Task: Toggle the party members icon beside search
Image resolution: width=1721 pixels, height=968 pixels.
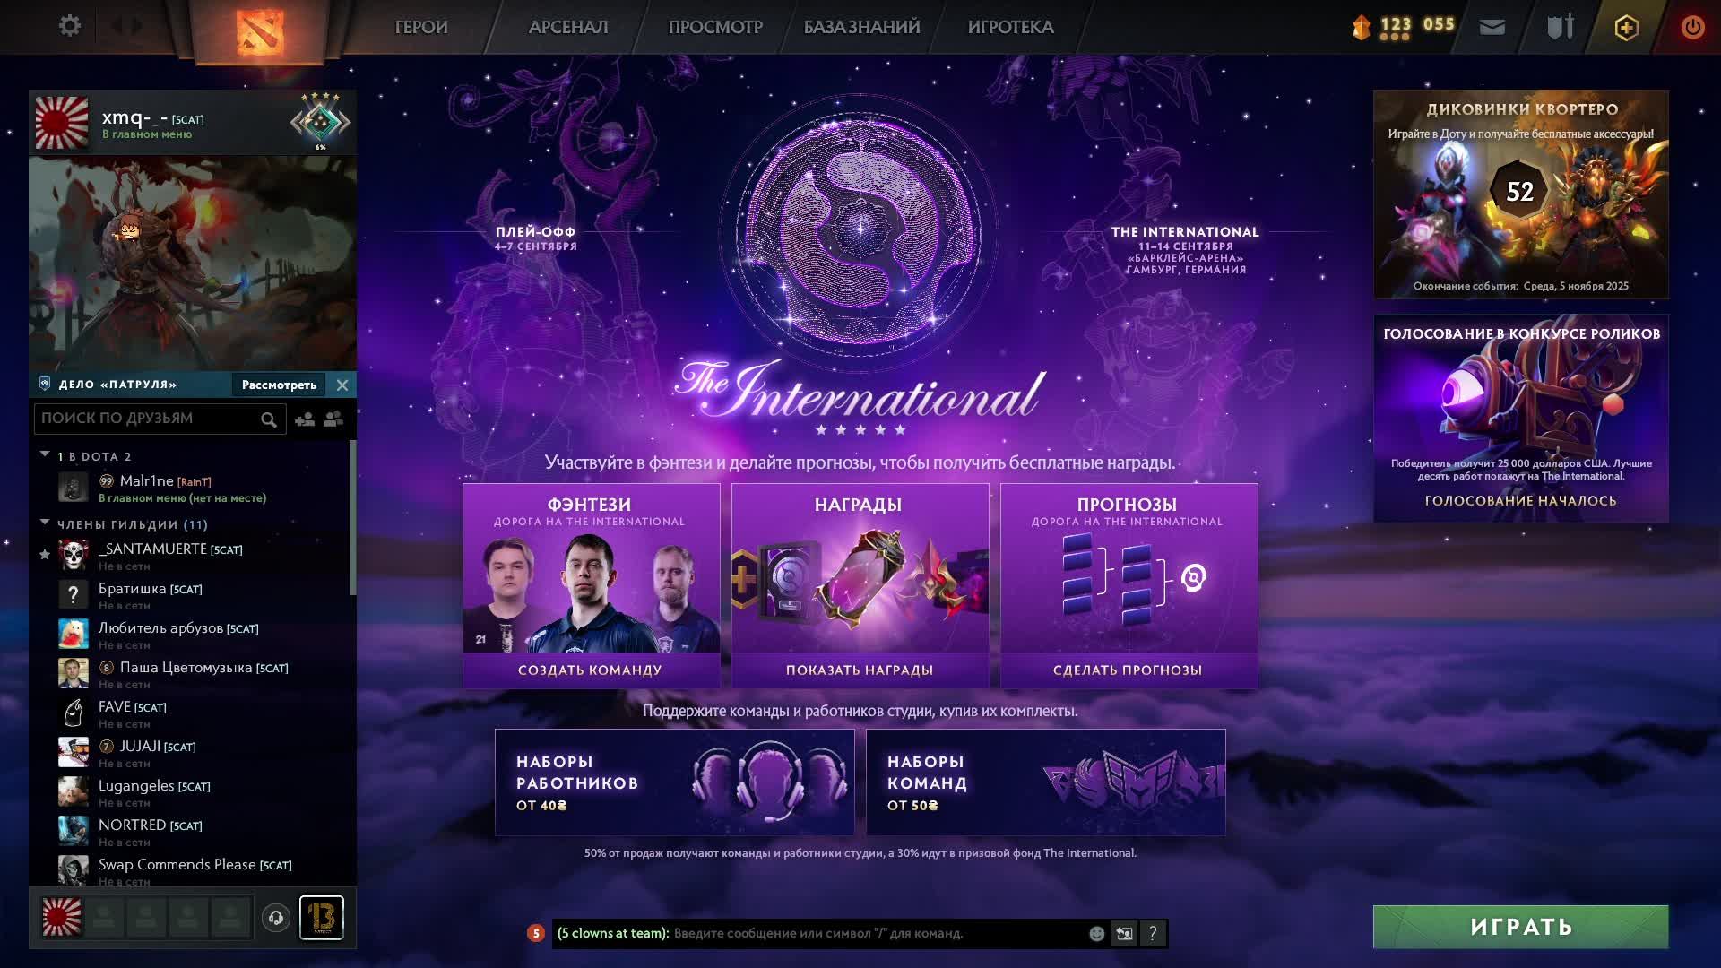Action: (x=333, y=419)
